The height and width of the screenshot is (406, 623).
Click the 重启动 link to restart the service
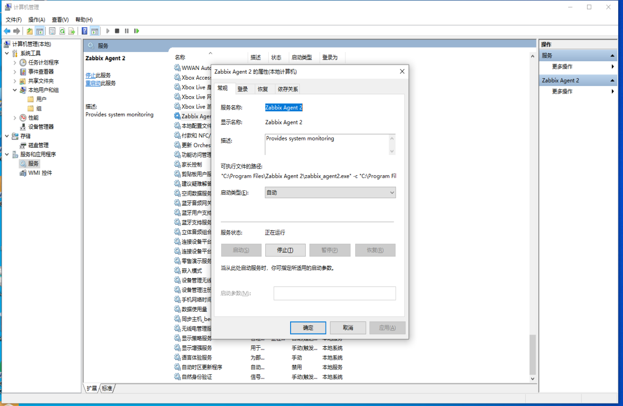click(93, 83)
